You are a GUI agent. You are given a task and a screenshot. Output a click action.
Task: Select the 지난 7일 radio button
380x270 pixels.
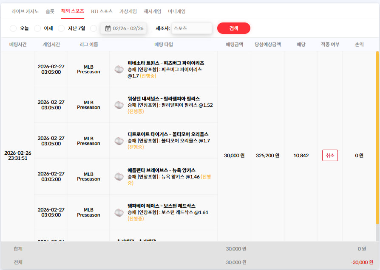click(61, 28)
